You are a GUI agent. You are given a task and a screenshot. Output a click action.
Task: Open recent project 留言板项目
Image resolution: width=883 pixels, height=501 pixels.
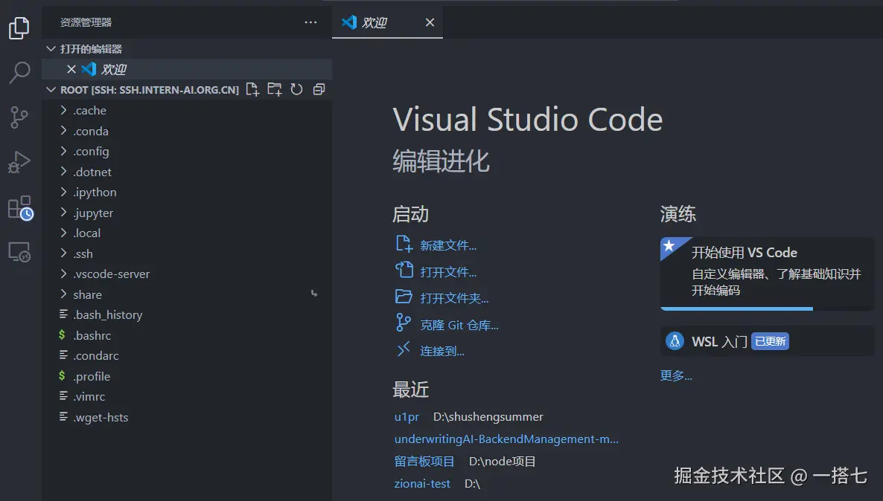click(x=424, y=461)
